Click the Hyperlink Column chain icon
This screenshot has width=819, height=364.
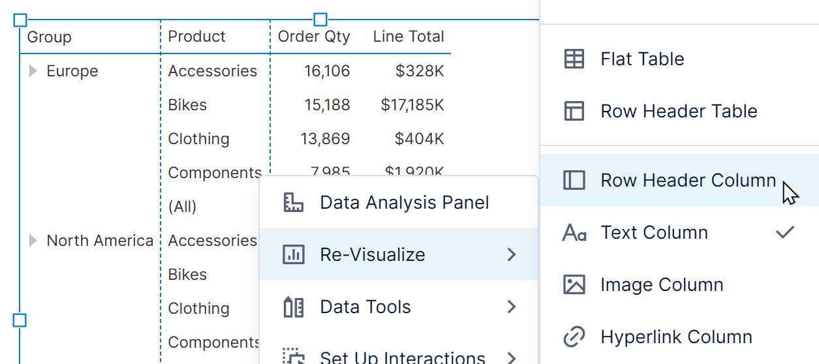pyautogui.click(x=574, y=337)
